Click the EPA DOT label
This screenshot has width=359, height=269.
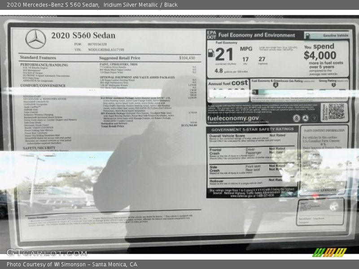(x=211, y=35)
